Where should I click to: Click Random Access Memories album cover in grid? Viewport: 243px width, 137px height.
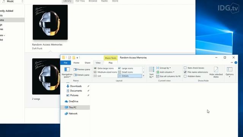50,22
